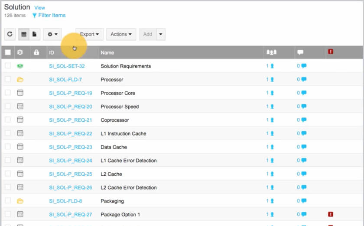
Task: Click the refresh list icon
Action: coord(10,34)
